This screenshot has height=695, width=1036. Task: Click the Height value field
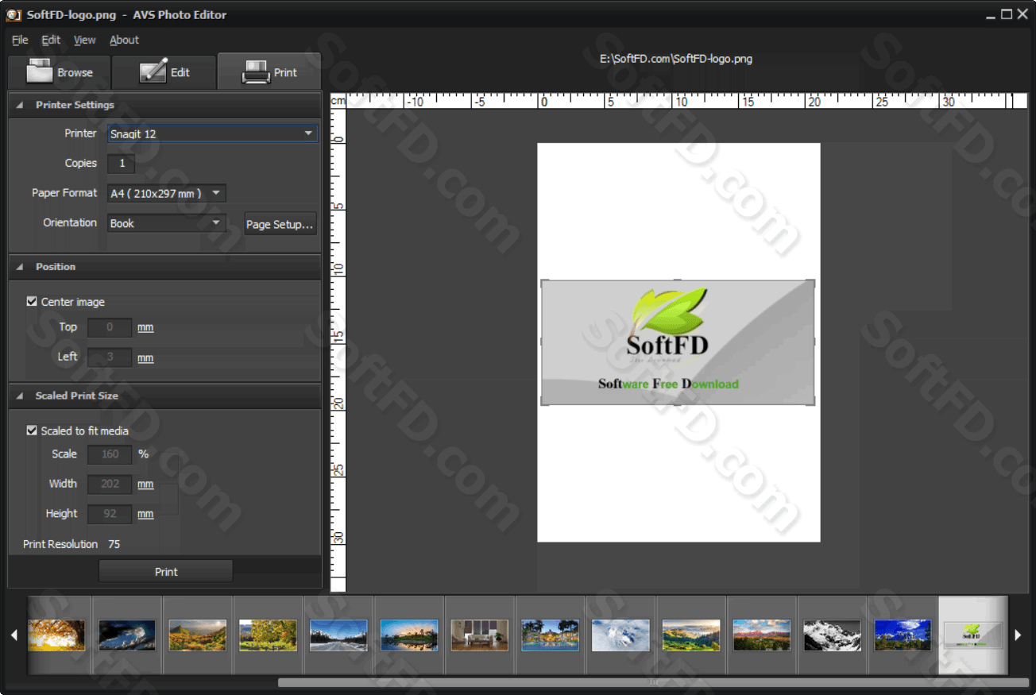click(x=110, y=514)
